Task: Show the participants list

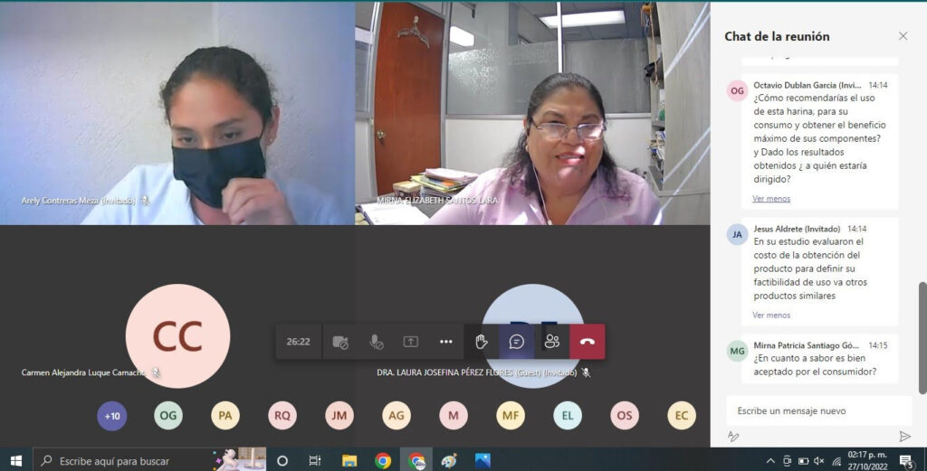Action: click(552, 342)
